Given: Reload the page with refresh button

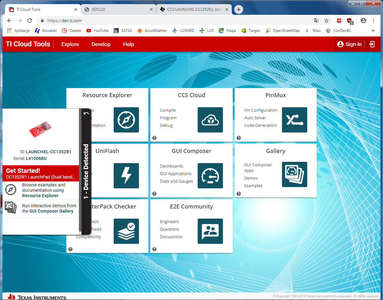Looking at the screenshot, I should point(30,21).
